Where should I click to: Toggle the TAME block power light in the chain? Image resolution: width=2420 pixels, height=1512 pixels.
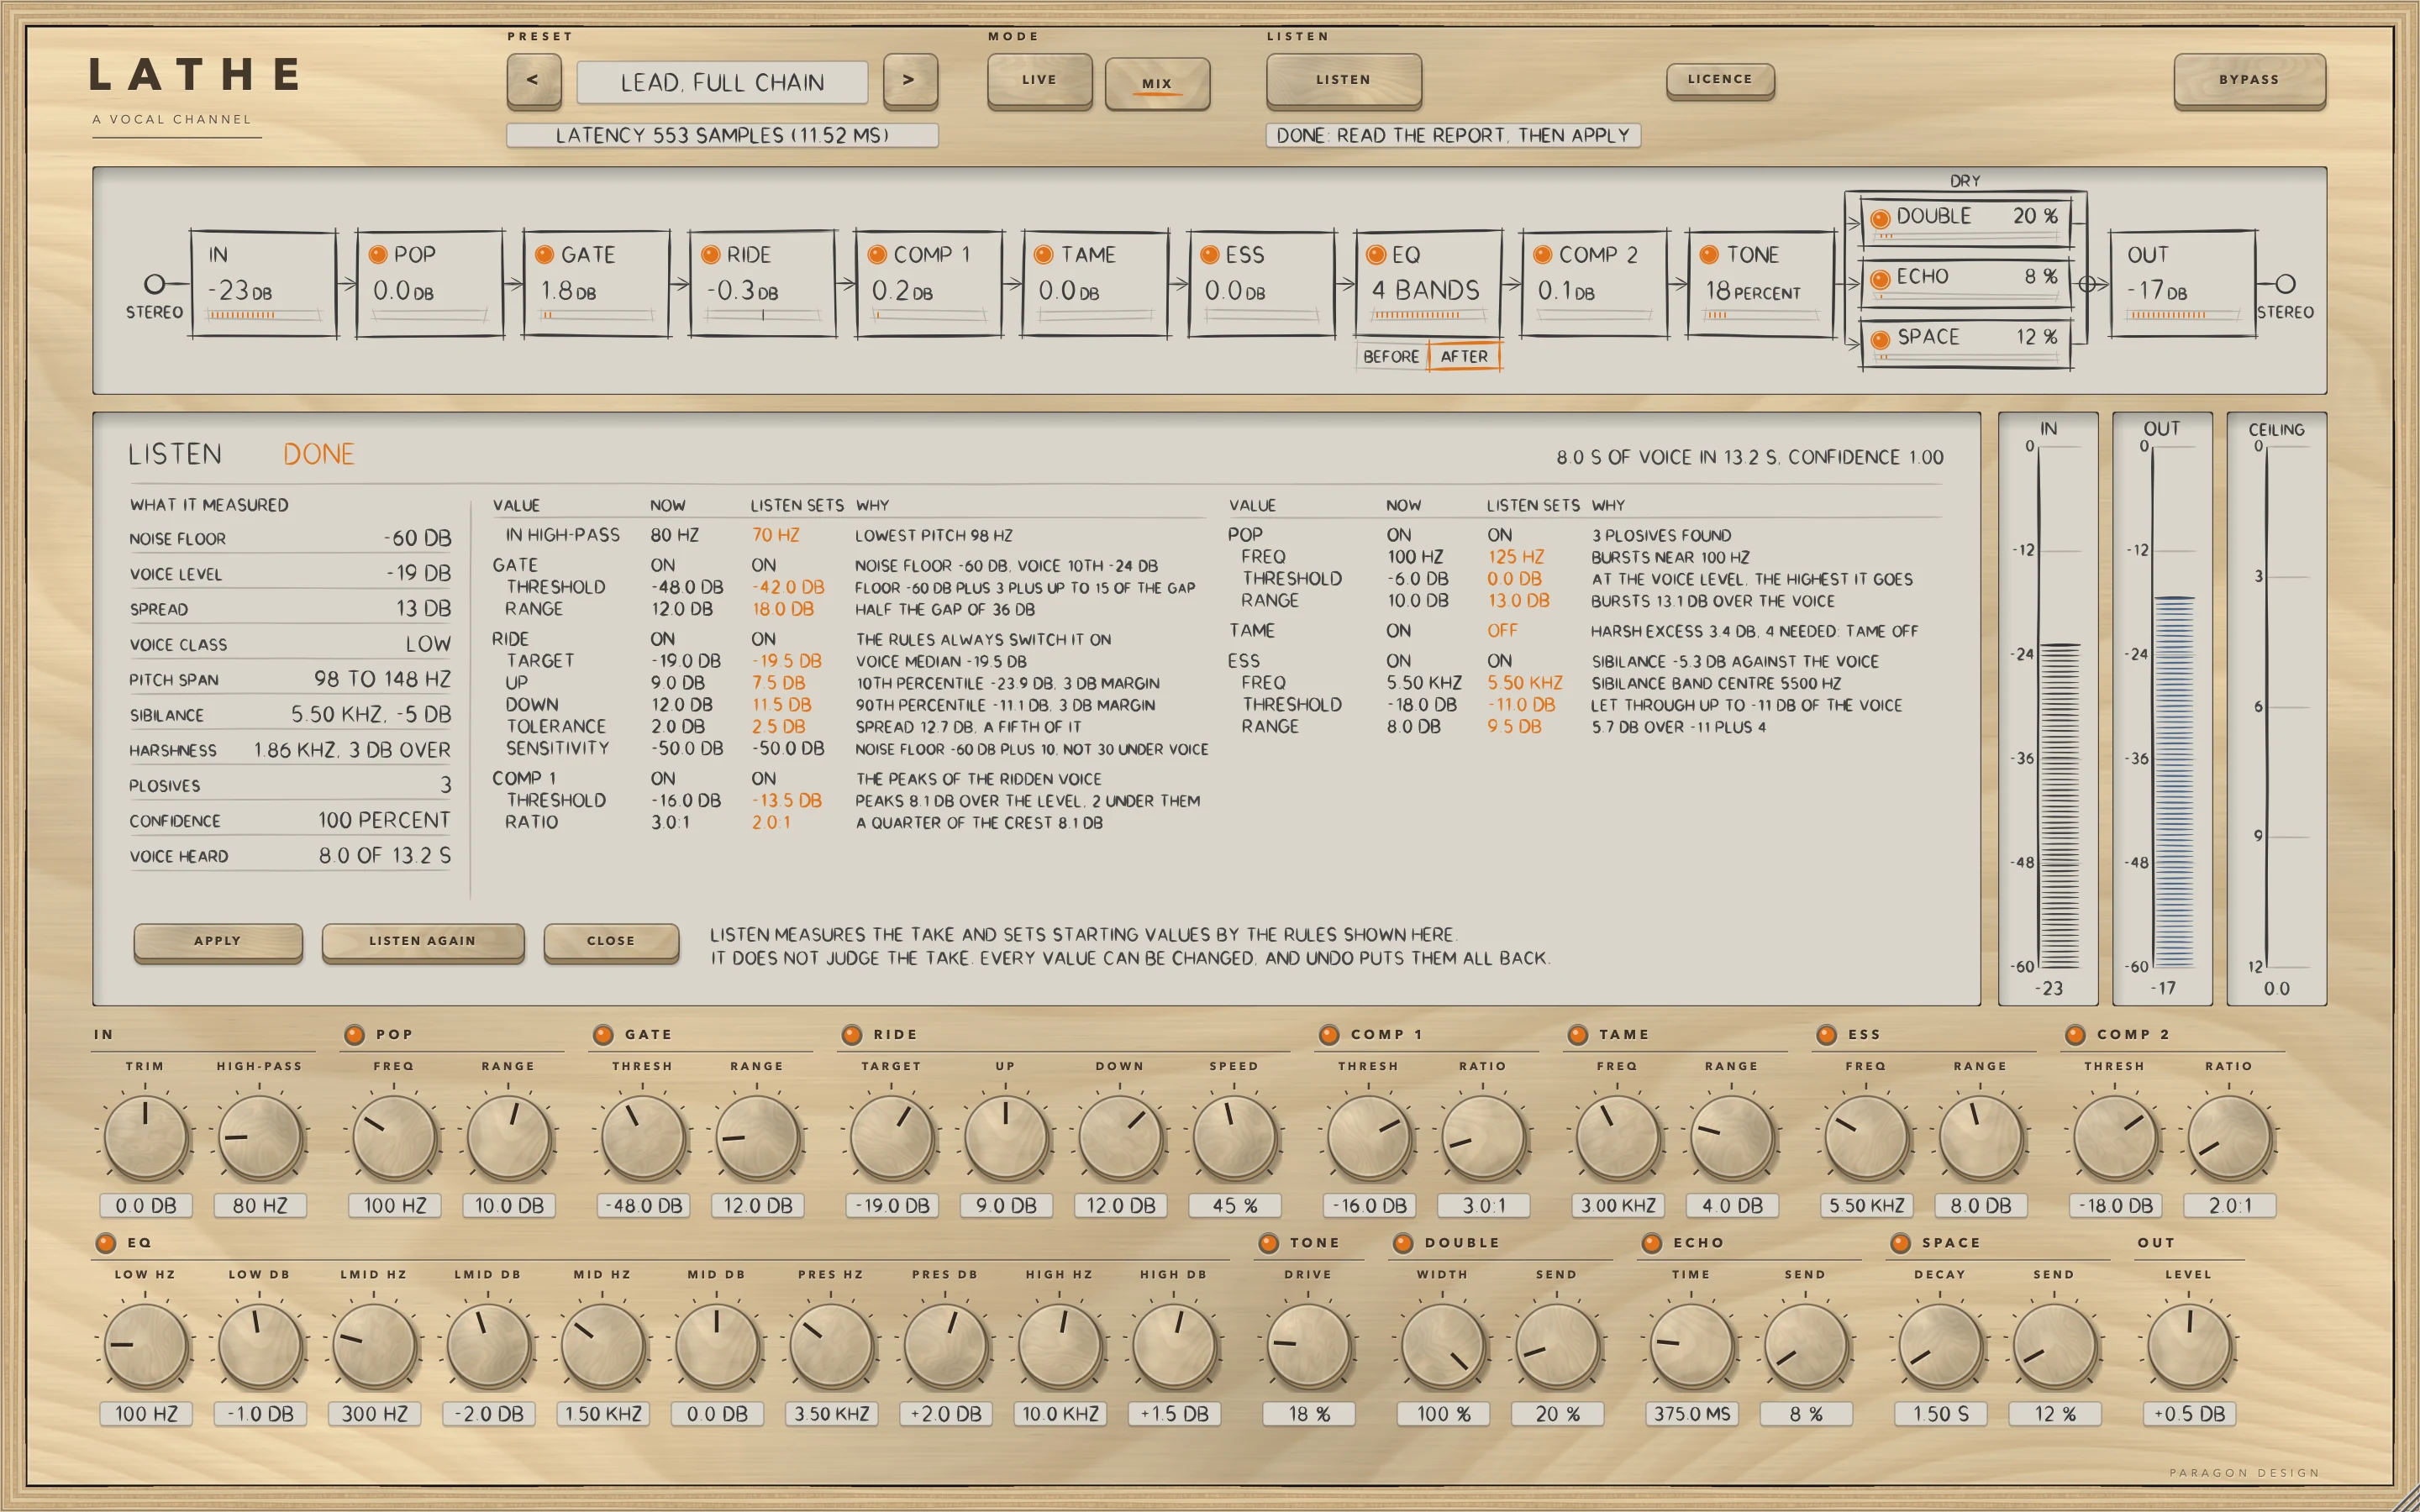[1043, 255]
